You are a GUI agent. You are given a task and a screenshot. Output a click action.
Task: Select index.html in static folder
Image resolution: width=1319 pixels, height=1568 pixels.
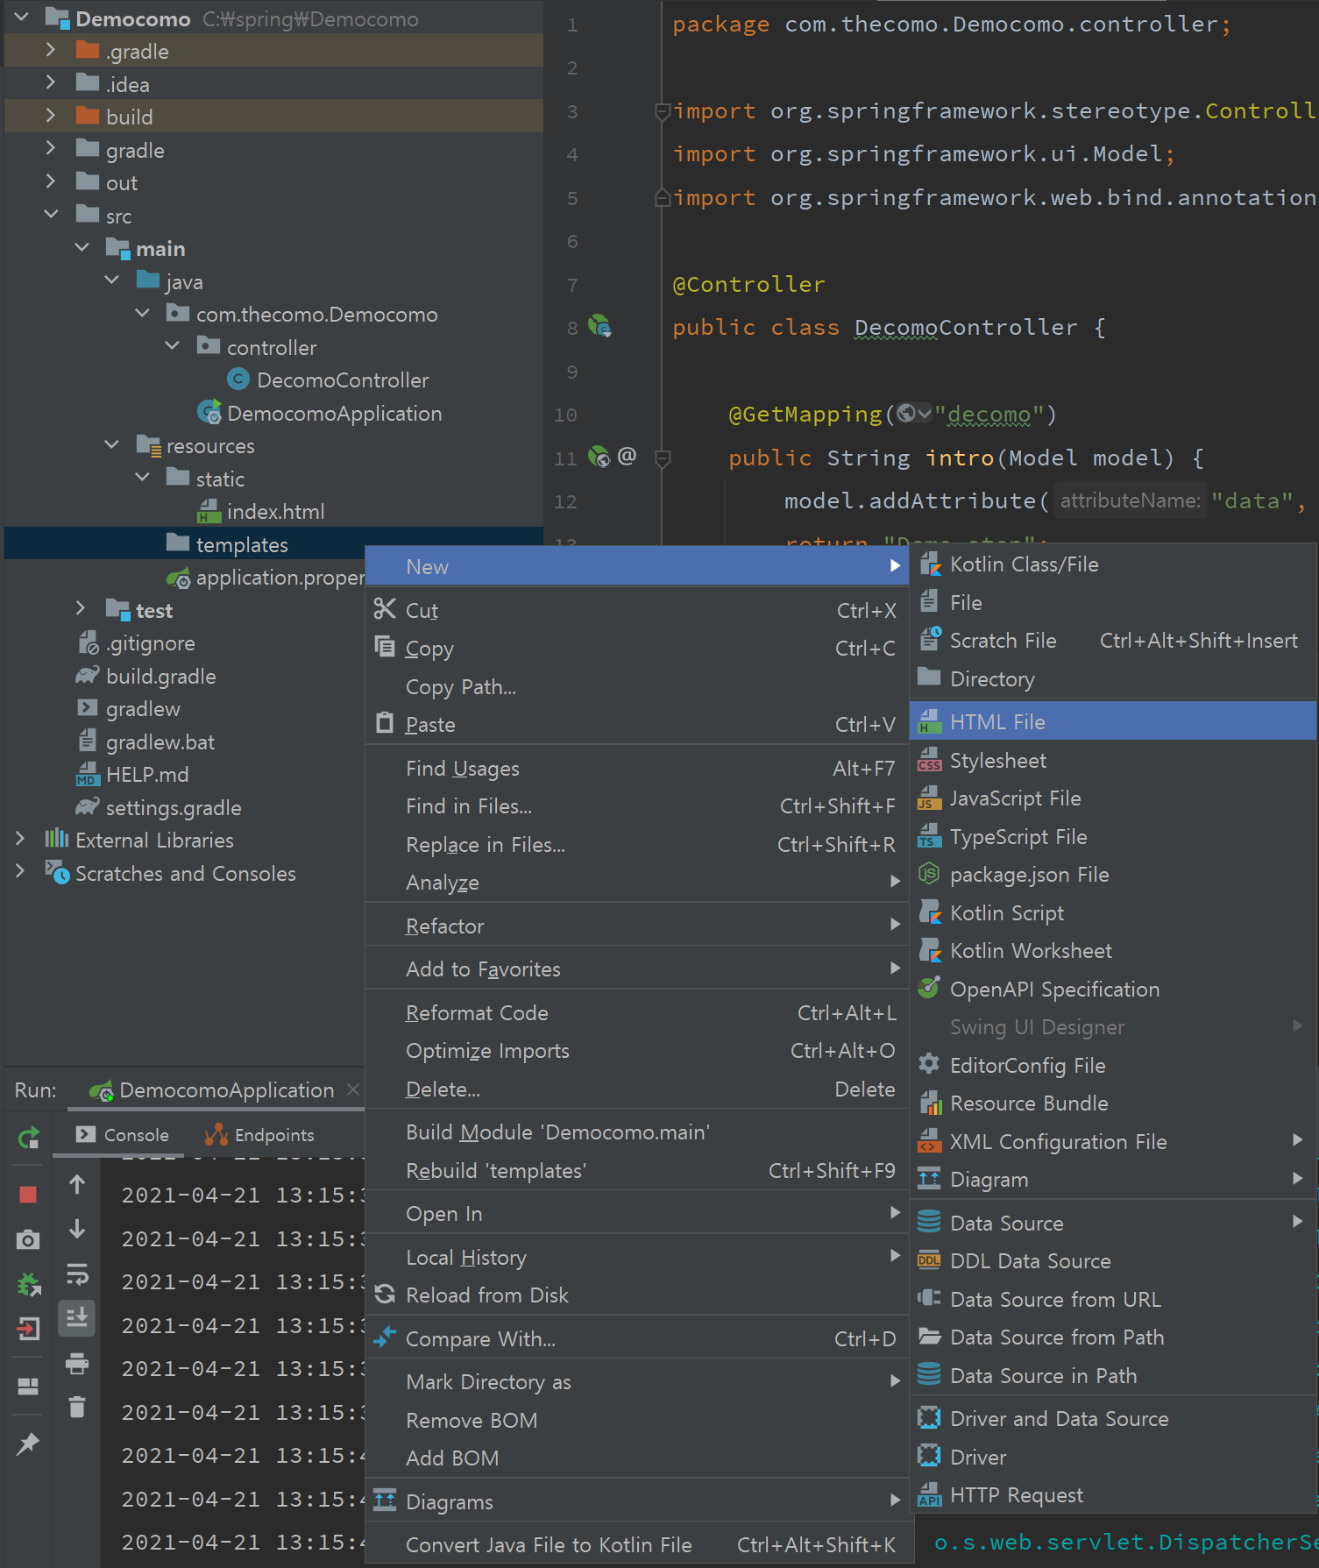[275, 512]
